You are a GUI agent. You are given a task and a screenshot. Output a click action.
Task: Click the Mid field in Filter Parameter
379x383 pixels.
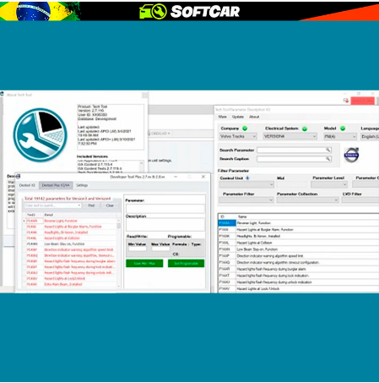pos(292,184)
